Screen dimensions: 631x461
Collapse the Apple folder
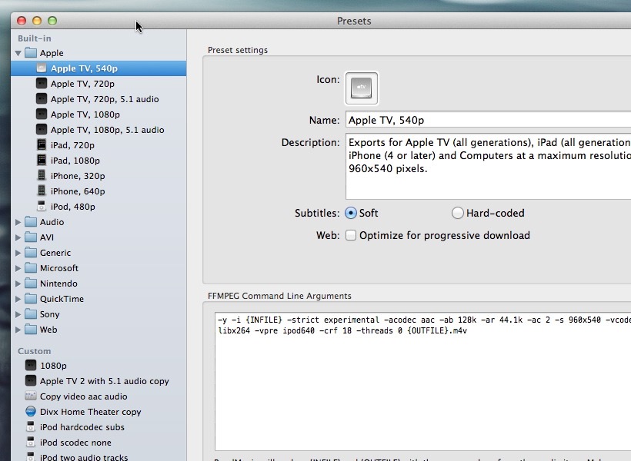coord(18,53)
